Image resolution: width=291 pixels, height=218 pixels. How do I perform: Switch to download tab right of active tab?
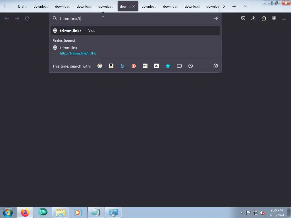tap(149, 6)
